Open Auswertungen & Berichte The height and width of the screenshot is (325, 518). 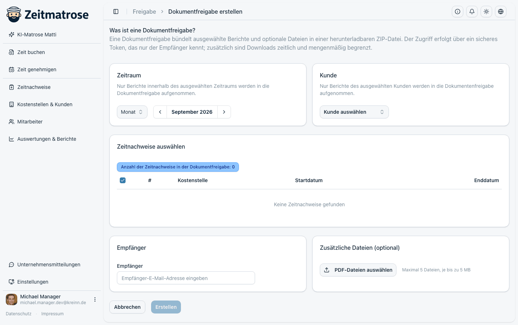(52, 139)
